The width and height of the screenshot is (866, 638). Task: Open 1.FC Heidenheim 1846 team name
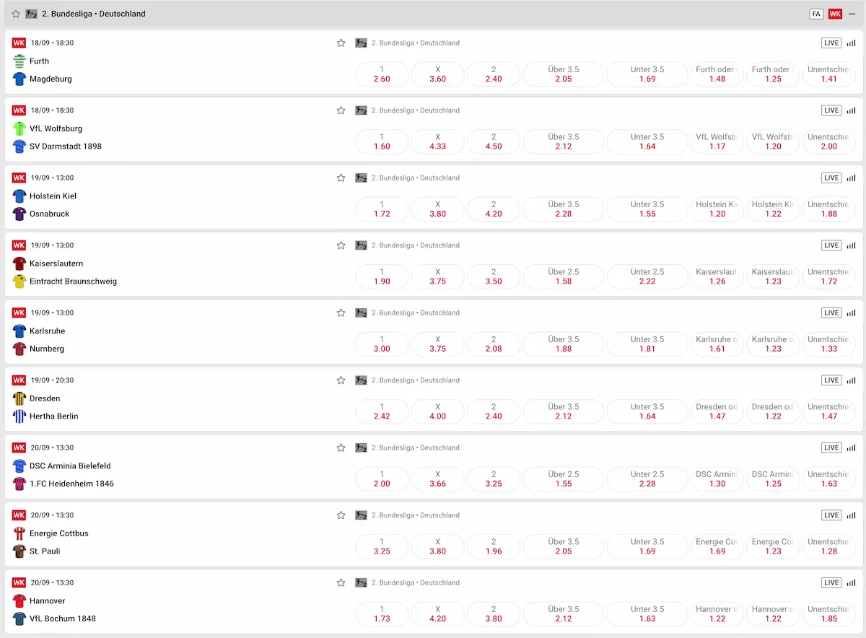71,484
